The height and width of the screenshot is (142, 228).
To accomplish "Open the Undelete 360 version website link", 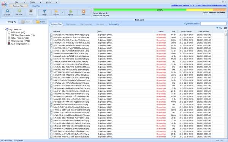I will pyautogui.click(x=199, y=6).
